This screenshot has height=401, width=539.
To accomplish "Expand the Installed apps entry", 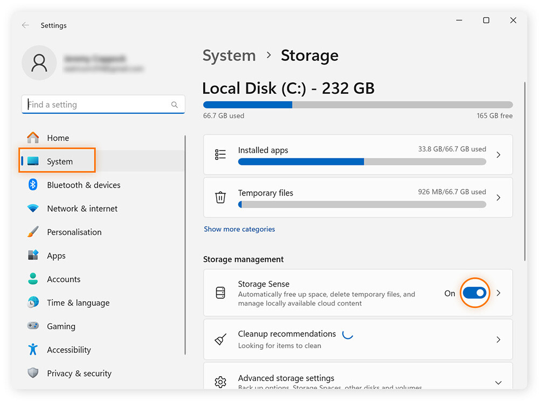I will click(498, 155).
